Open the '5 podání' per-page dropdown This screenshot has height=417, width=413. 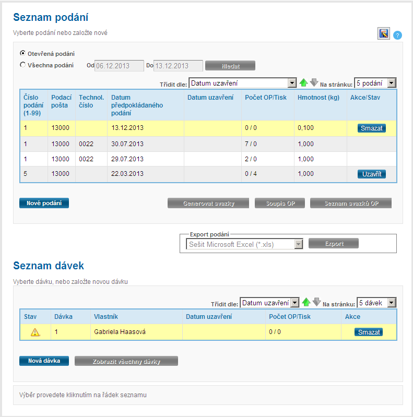(x=375, y=83)
